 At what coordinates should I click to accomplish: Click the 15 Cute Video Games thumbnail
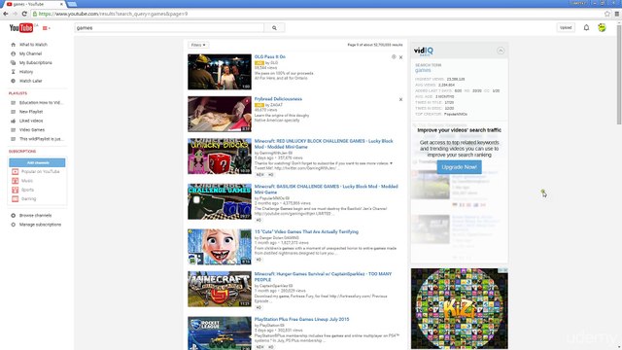pos(220,247)
